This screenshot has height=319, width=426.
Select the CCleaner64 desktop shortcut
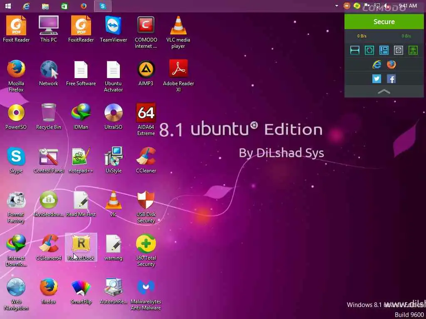[49, 248]
